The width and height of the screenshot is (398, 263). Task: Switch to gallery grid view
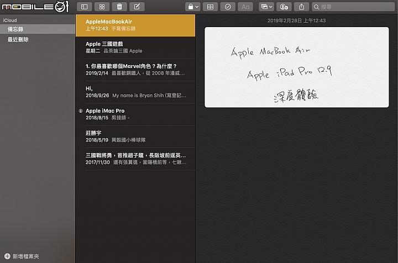102,7
